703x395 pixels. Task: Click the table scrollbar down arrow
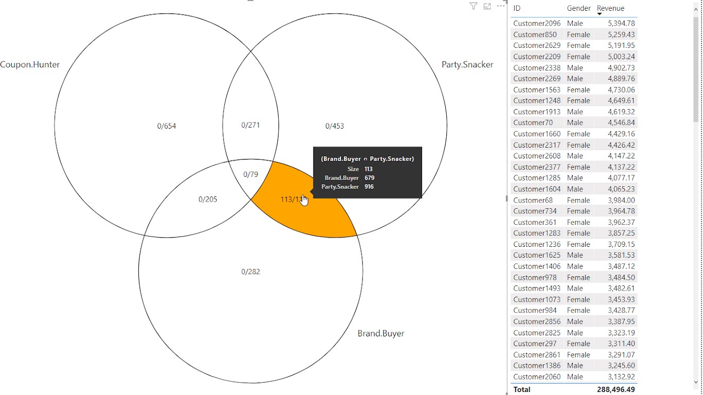point(696,383)
